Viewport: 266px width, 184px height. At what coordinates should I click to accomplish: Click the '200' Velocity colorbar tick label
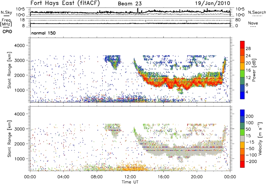point(250,116)
